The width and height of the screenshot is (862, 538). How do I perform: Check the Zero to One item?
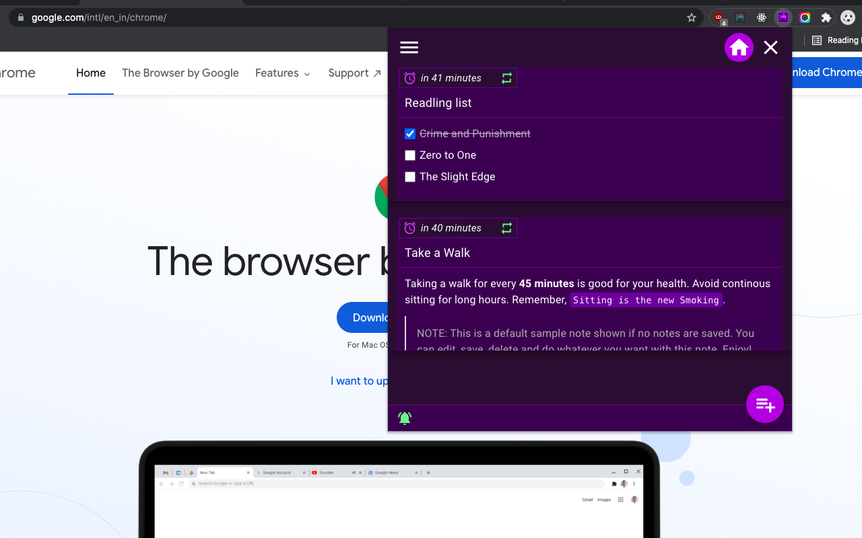click(x=410, y=155)
